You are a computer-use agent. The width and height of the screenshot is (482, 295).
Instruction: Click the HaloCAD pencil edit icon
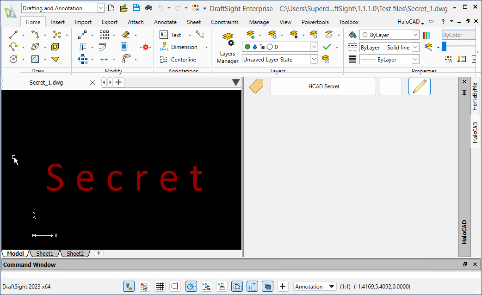[419, 86]
